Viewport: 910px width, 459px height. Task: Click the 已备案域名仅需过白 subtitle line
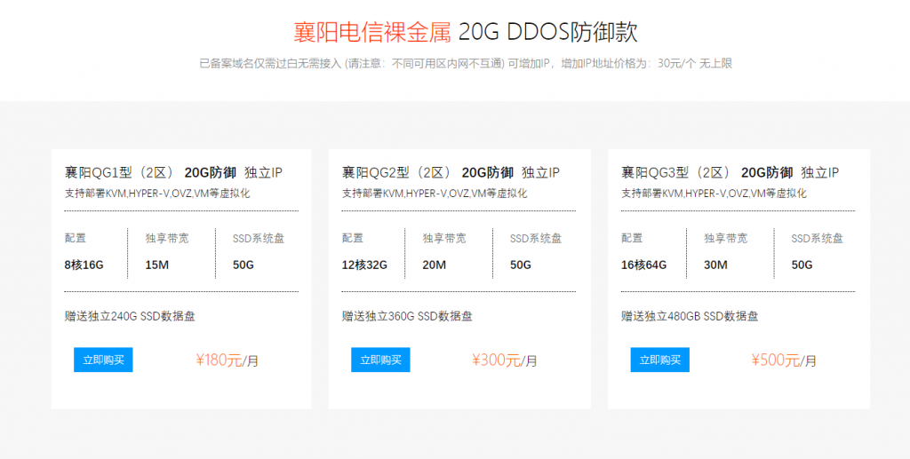466,64
